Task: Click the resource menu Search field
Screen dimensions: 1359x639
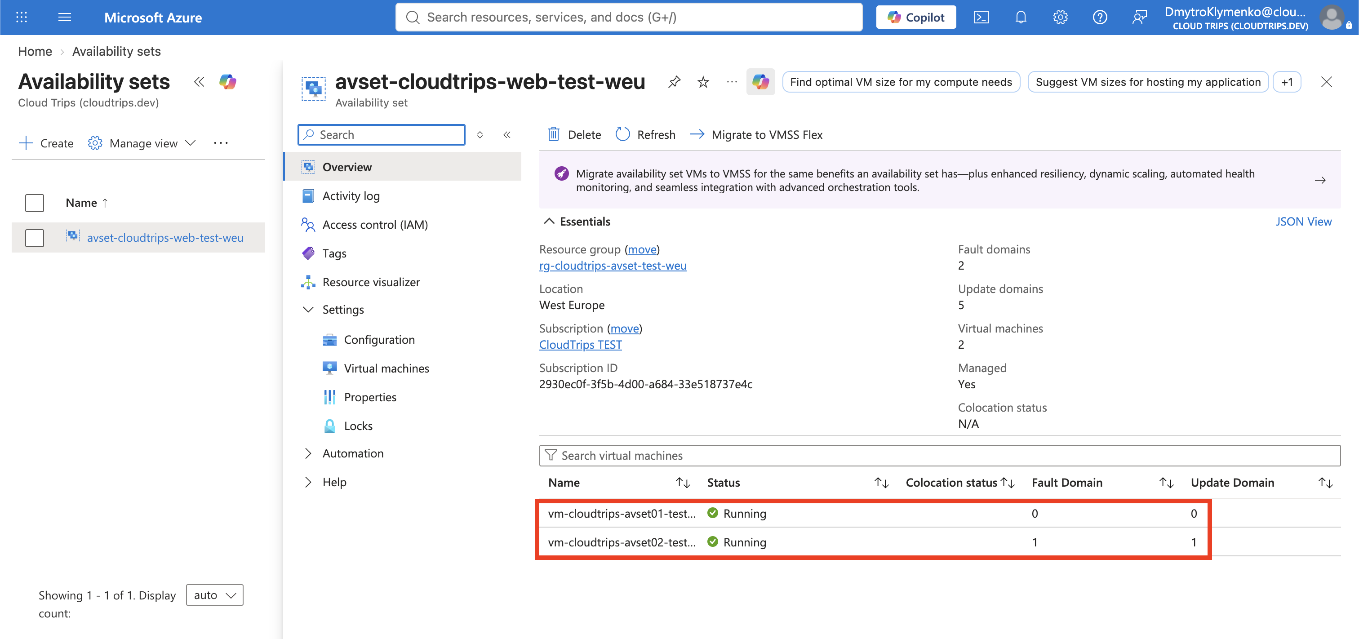Action: [x=381, y=134]
